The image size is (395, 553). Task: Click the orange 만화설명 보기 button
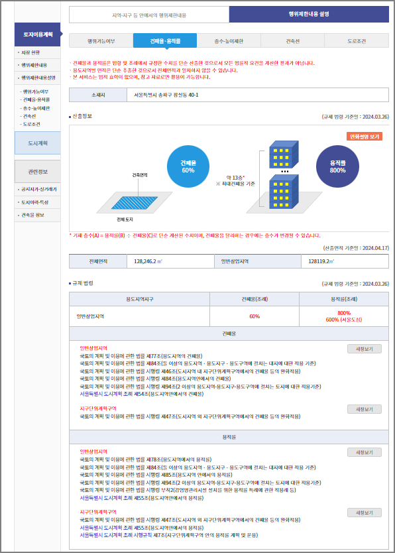coord(365,137)
